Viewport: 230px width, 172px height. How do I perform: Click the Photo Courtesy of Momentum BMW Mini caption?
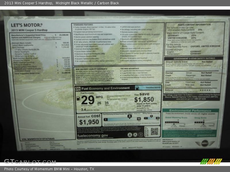(x=49, y=169)
